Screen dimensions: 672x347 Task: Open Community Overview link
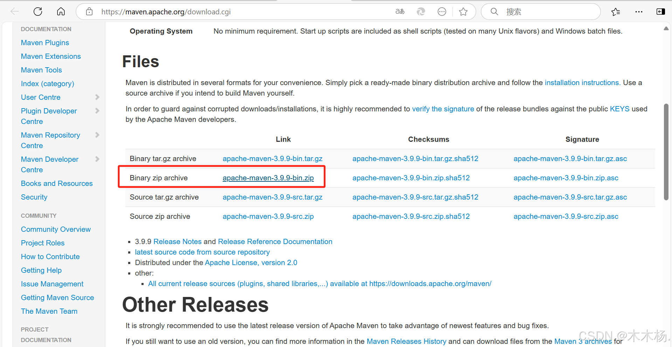click(56, 229)
